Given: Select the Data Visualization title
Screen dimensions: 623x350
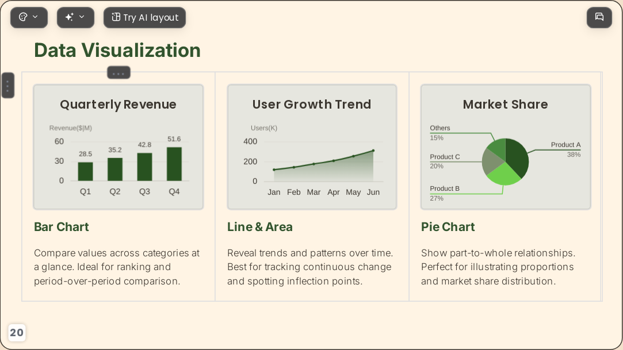Looking at the screenshot, I should point(117,51).
